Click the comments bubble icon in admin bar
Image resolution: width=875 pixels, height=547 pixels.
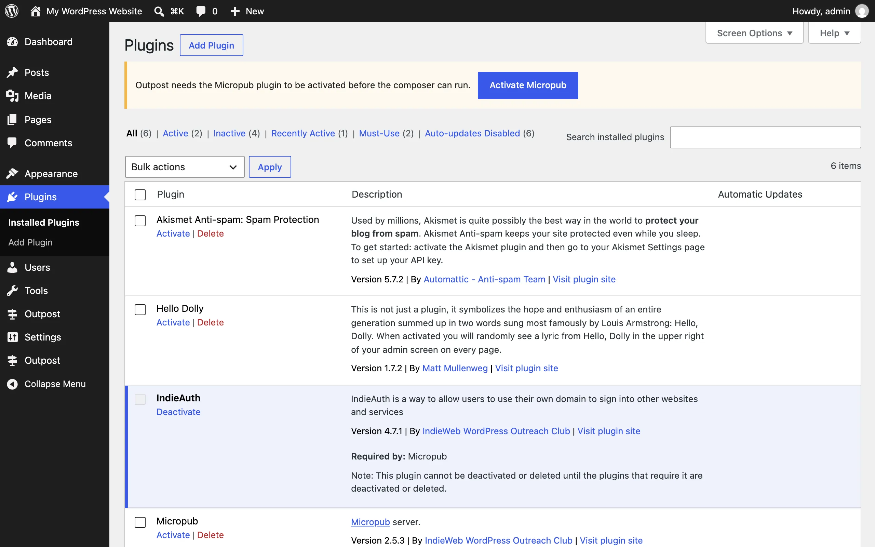pos(201,11)
